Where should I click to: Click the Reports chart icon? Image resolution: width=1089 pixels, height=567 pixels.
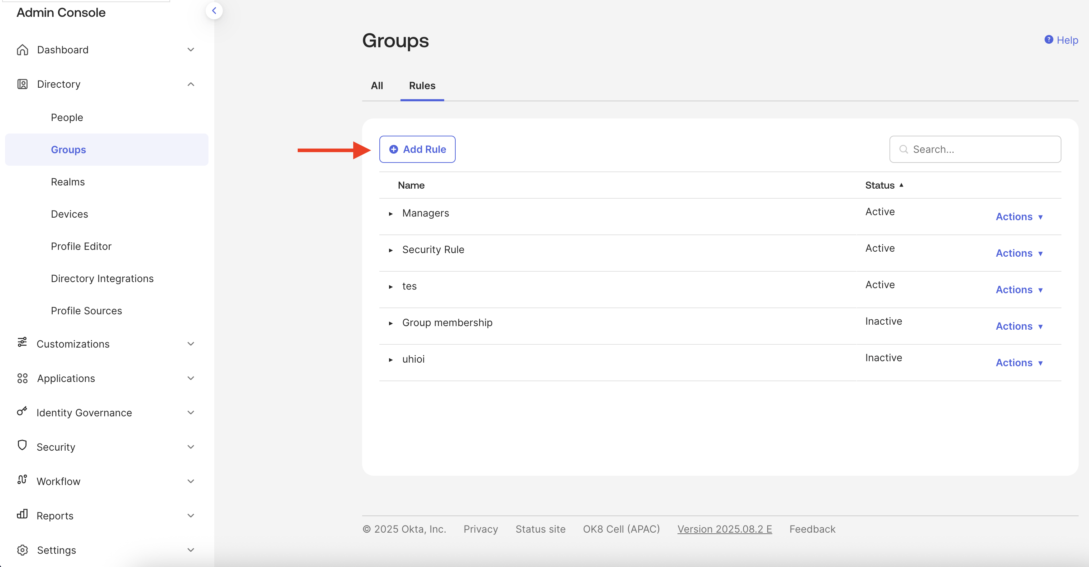pos(23,514)
